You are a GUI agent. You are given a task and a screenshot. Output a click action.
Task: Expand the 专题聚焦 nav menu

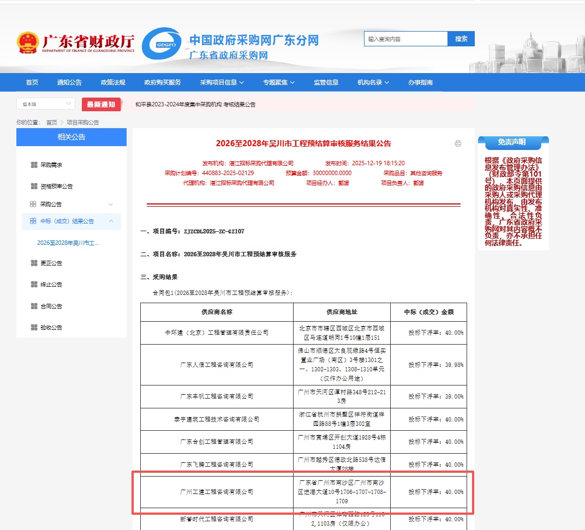tap(278, 82)
